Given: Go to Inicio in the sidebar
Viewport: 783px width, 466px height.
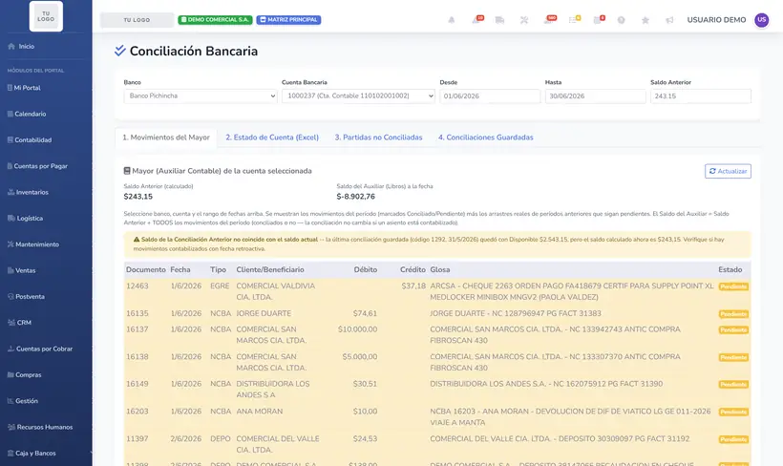Looking at the screenshot, I should click(x=21, y=47).
